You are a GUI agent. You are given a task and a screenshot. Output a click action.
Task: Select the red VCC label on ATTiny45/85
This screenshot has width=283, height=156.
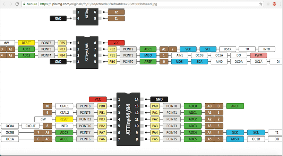tap(116, 43)
